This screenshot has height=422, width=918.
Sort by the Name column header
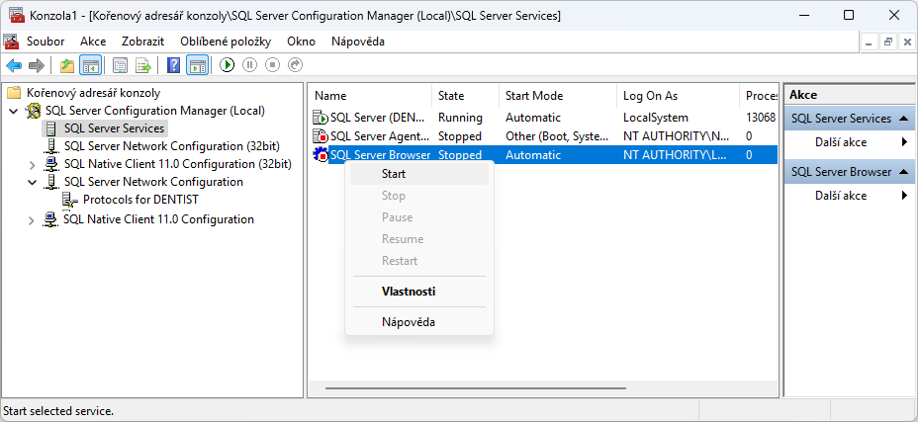[371, 96]
